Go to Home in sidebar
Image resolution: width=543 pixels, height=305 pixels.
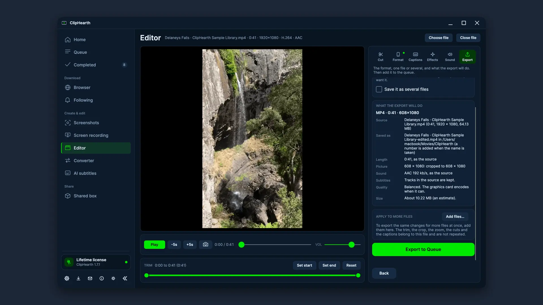(96, 40)
